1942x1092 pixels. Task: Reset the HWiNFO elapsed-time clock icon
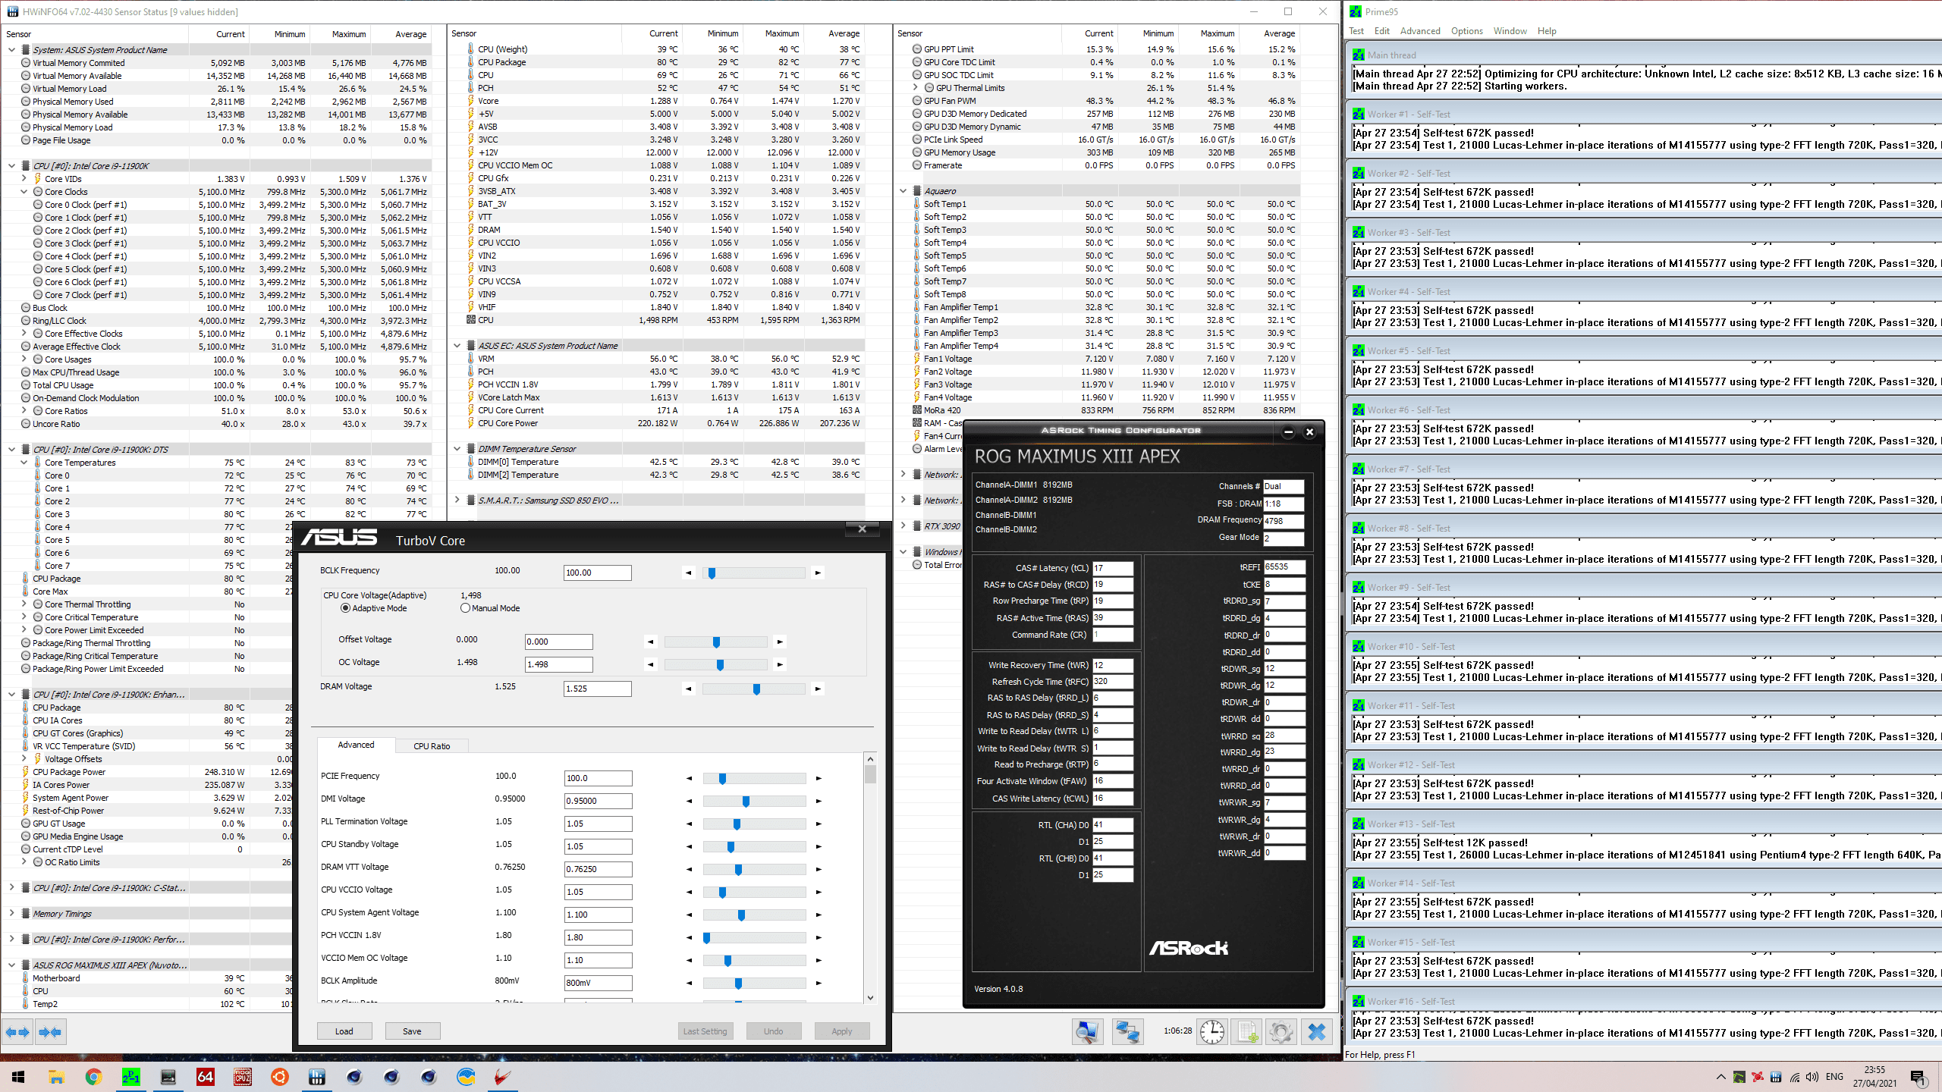click(x=1211, y=1031)
